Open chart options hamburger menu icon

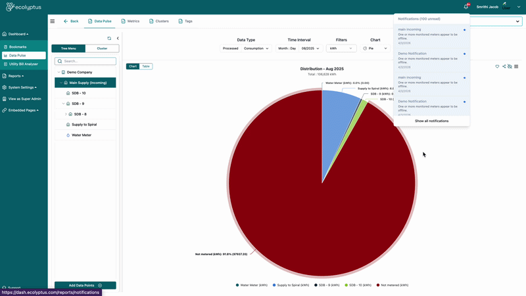click(x=516, y=66)
